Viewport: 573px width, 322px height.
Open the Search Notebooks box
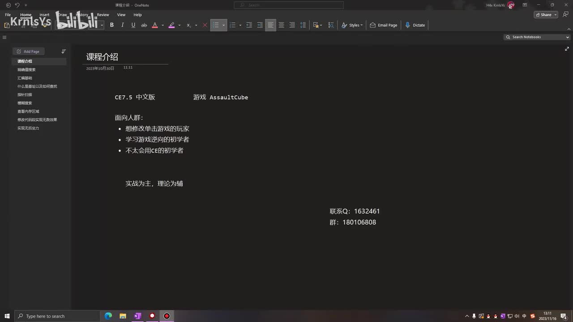[x=535, y=37]
